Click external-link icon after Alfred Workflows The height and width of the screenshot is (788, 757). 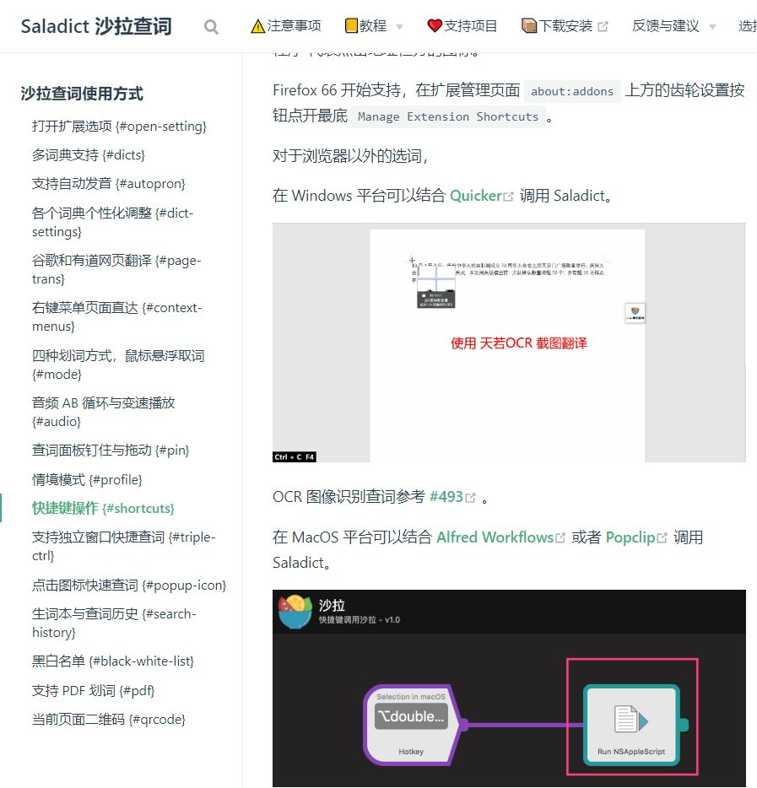click(560, 538)
